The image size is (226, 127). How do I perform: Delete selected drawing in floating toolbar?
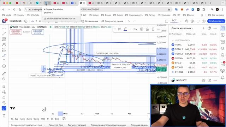[153, 29]
